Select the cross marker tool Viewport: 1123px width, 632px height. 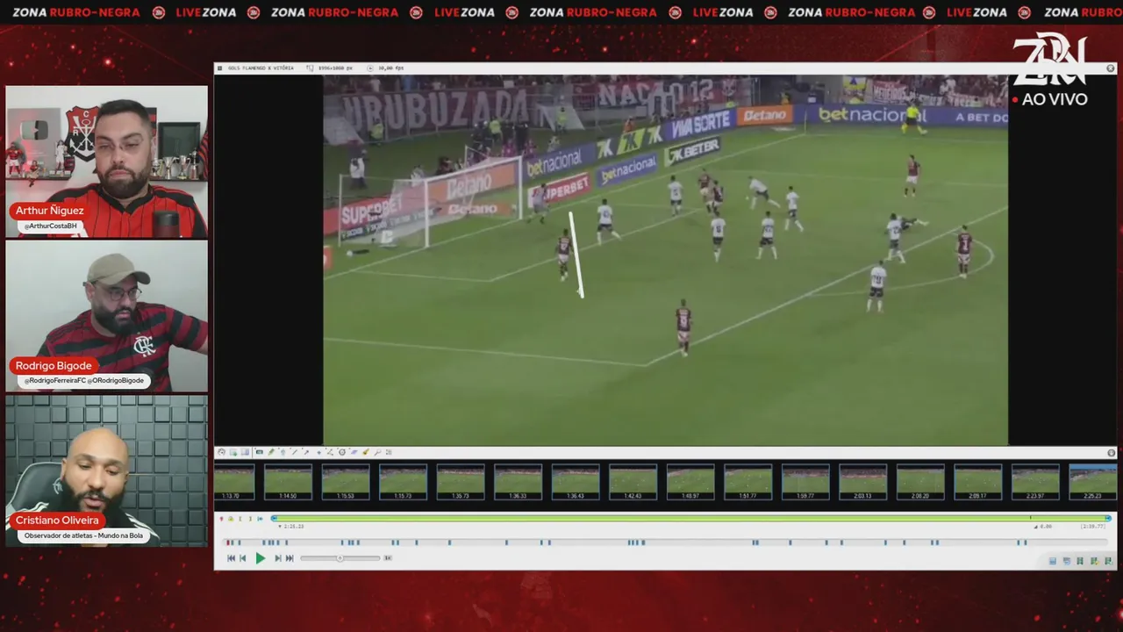[318, 452]
